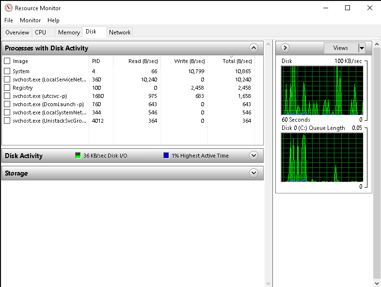Sort processes by Read (B/sec) column
The image size is (381, 287).
[x=142, y=61]
